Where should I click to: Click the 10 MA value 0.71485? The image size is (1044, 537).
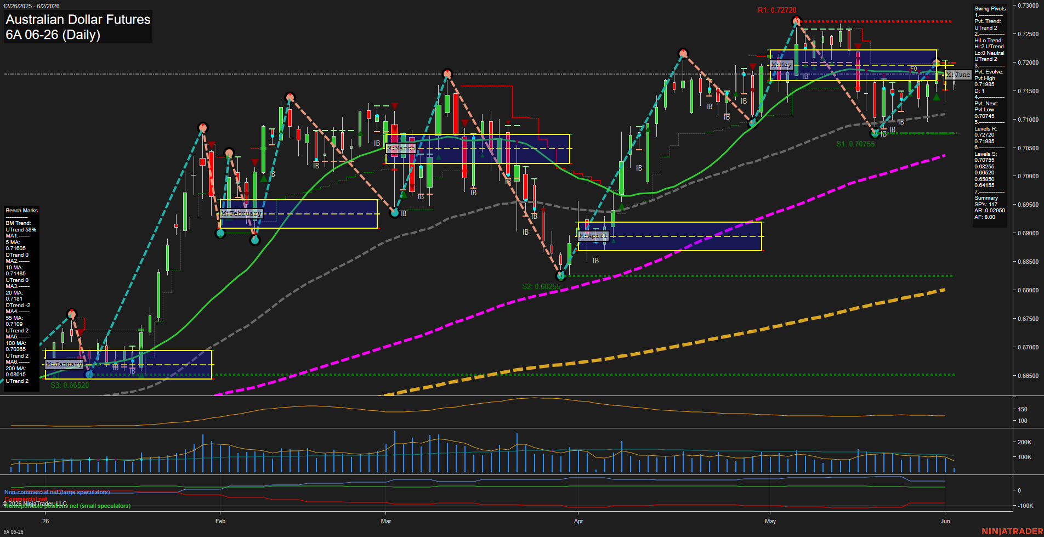(15, 274)
